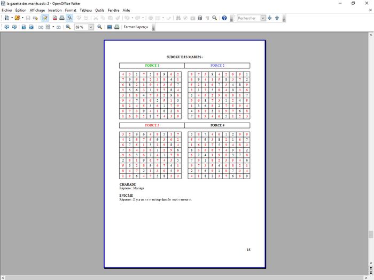Open the Tableau menu
374x280 pixels.
(85, 10)
